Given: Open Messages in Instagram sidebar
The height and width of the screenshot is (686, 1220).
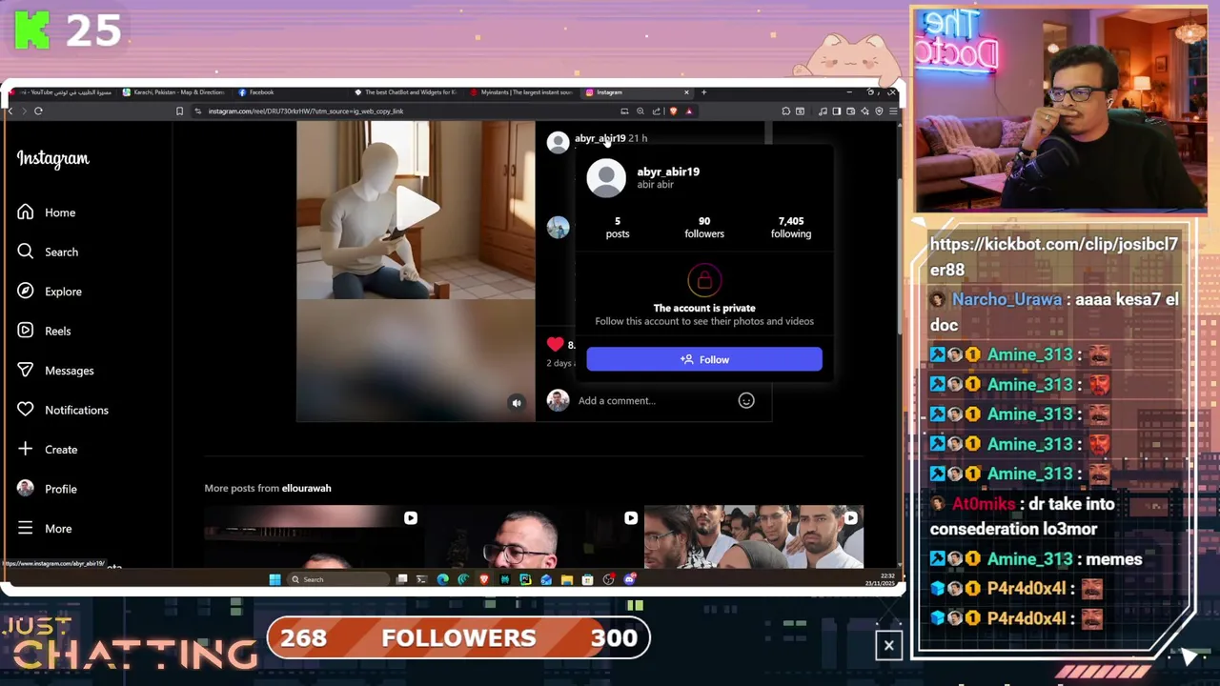Looking at the screenshot, I should 55,371.
